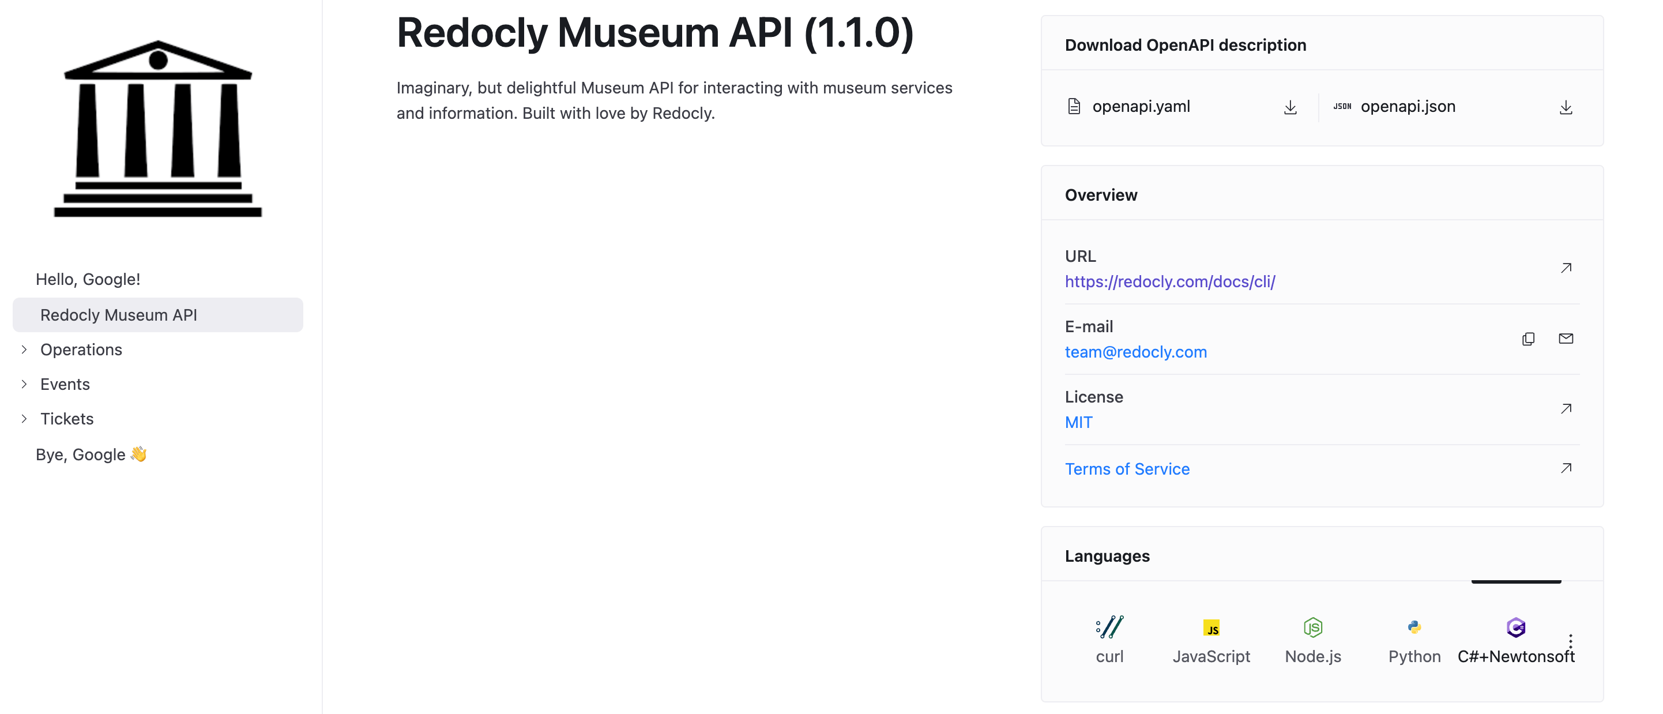Image resolution: width=1663 pixels, height=714 pixels.
Task: Click the 'Imaginary, but delightful Museum API' description
Action: point(674,100)
